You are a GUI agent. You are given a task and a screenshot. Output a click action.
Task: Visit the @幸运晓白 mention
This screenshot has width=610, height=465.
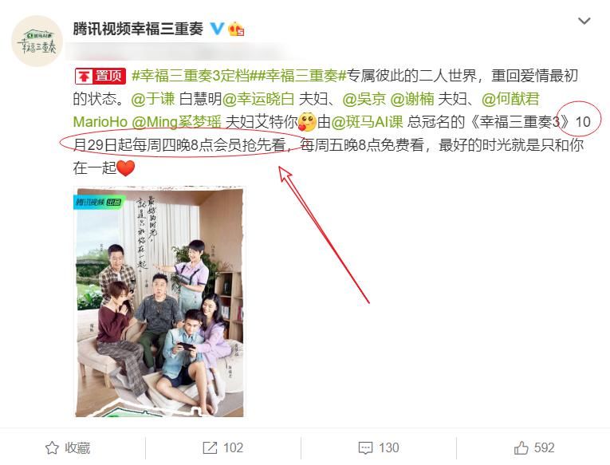258,99
